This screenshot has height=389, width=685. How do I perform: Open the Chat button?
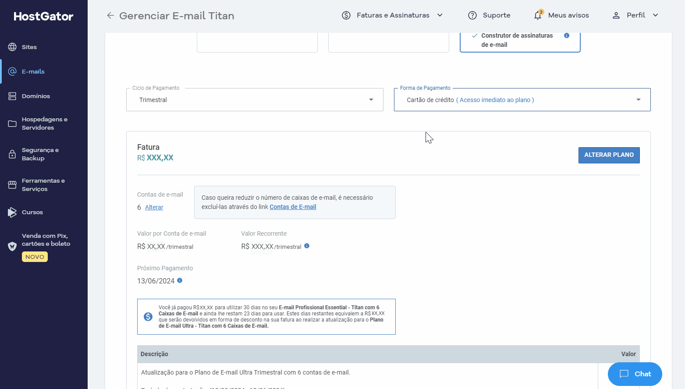tap(635, 374)
